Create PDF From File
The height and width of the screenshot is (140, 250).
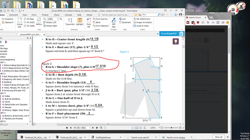89,23
